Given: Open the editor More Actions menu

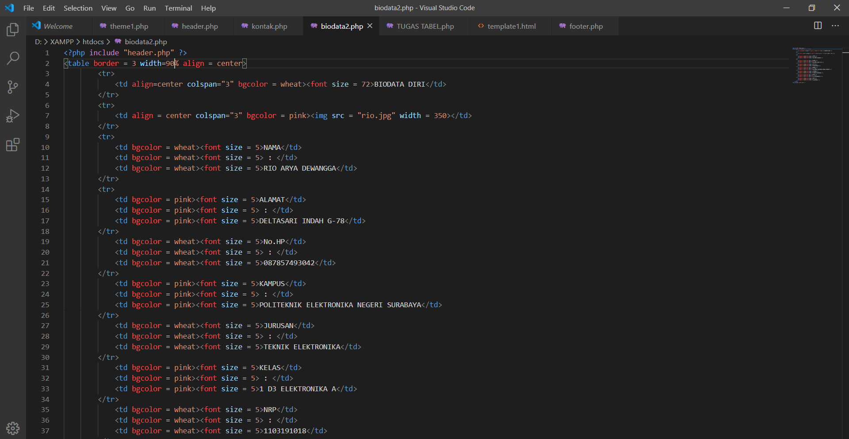Looking at the screenshot, I should [835, 26].
